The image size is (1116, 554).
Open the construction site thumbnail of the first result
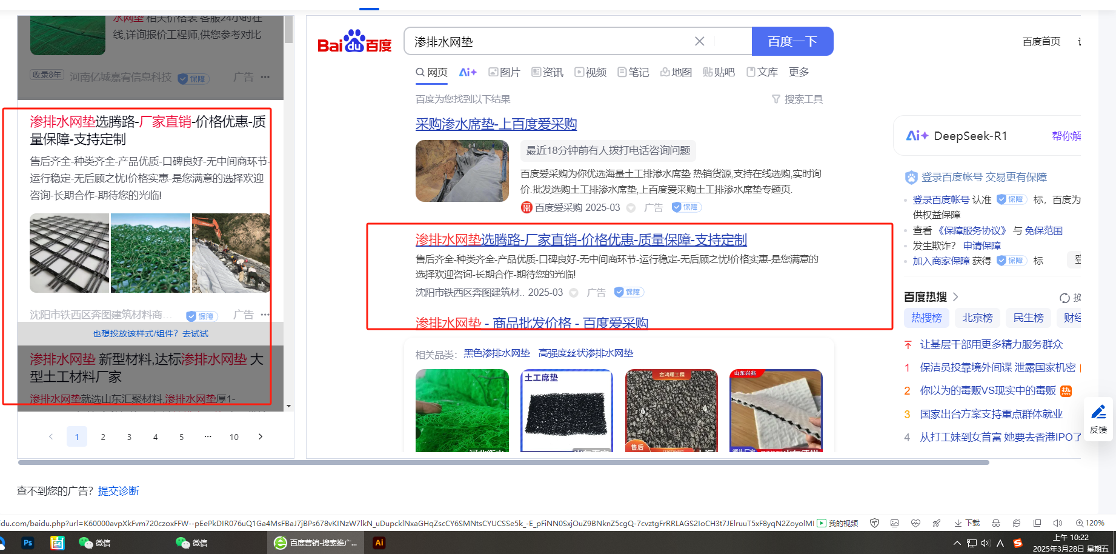(462, 171)
